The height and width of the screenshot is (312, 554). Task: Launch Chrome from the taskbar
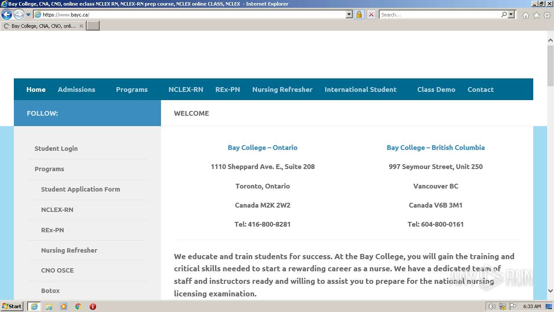pyautogui.click(x=78, y=306)
